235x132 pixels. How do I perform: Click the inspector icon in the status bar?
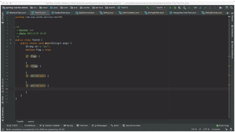231,129
